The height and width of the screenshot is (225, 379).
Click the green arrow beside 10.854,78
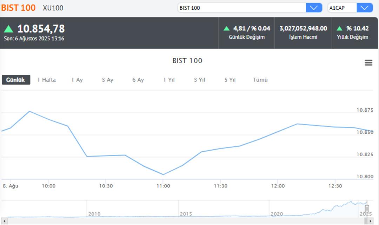click(8, 29)
